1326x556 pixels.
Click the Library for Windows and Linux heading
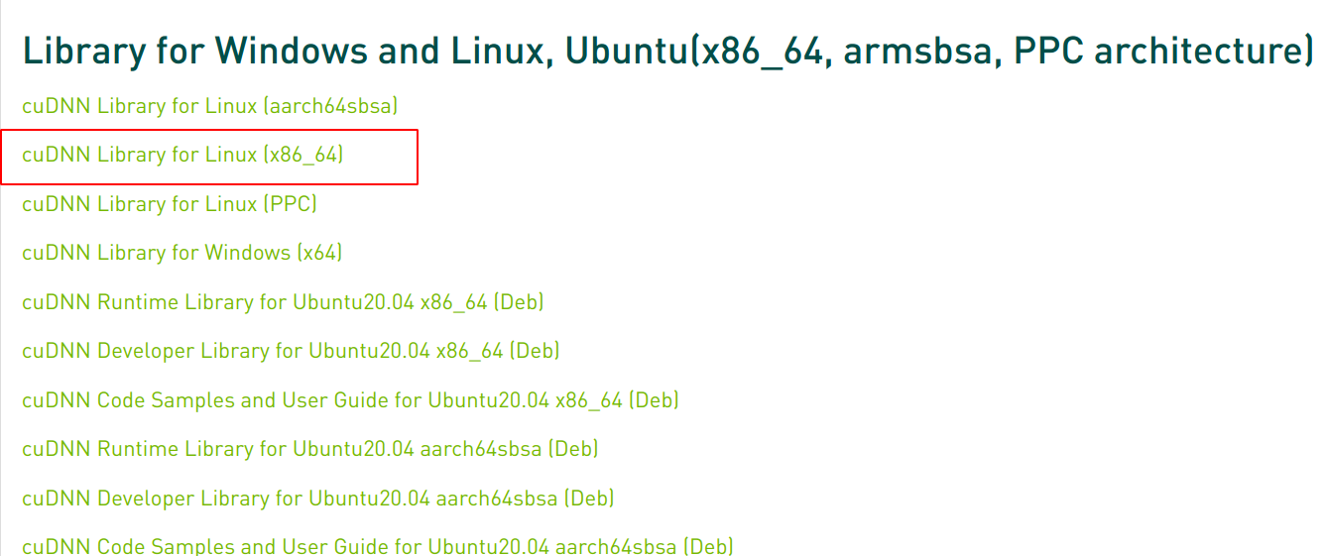(x=666, y=52)
